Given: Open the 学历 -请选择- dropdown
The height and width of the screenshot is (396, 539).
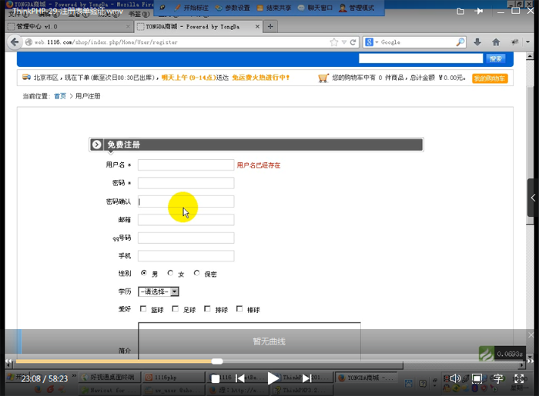Looking at the screenshot, I should point(159,291).
